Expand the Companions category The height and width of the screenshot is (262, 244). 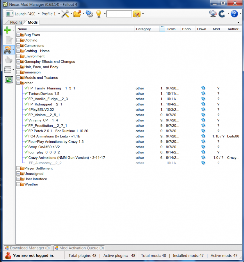click(x=18, y=45)
